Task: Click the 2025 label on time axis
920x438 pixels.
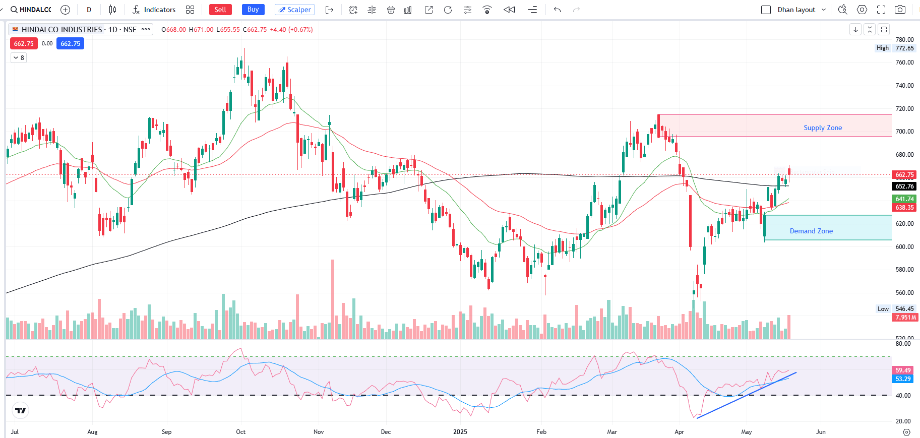Action: click(x=460, y=432)
